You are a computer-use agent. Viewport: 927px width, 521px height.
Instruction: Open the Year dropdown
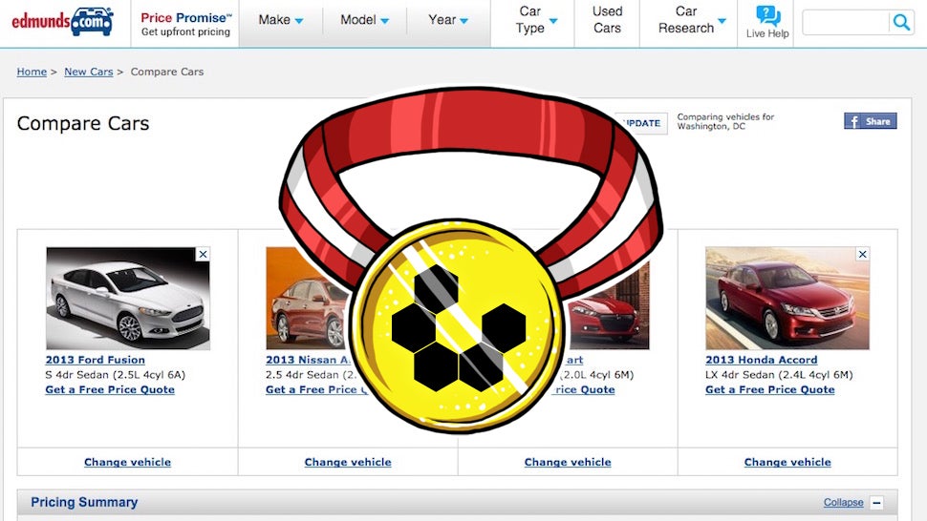pyautogui.click(x=448, y=20)
